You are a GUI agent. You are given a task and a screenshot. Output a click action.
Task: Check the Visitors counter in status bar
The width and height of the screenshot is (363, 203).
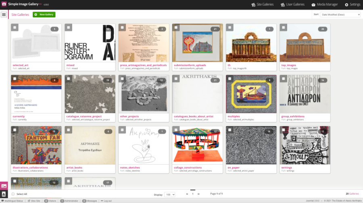[x=50, y=201]
